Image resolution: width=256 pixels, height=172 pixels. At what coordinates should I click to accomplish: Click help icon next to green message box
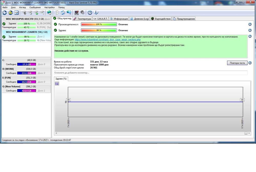click(250, 36)
